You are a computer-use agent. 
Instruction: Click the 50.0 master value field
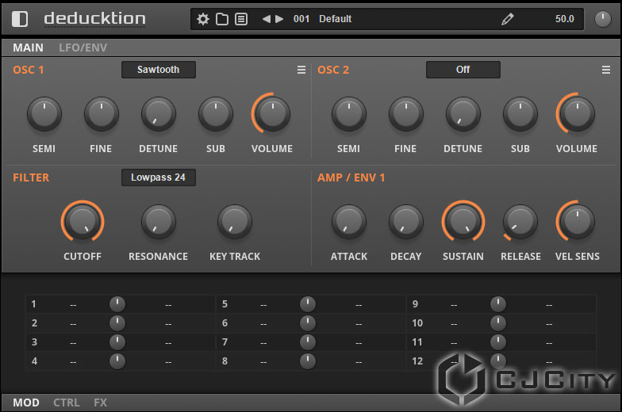click(565, 19)
